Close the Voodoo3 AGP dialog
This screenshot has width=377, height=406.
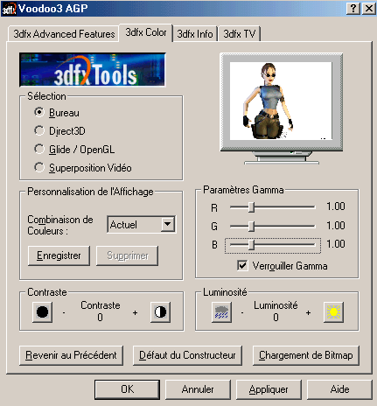pyautogui.click(x=369, y=9)
